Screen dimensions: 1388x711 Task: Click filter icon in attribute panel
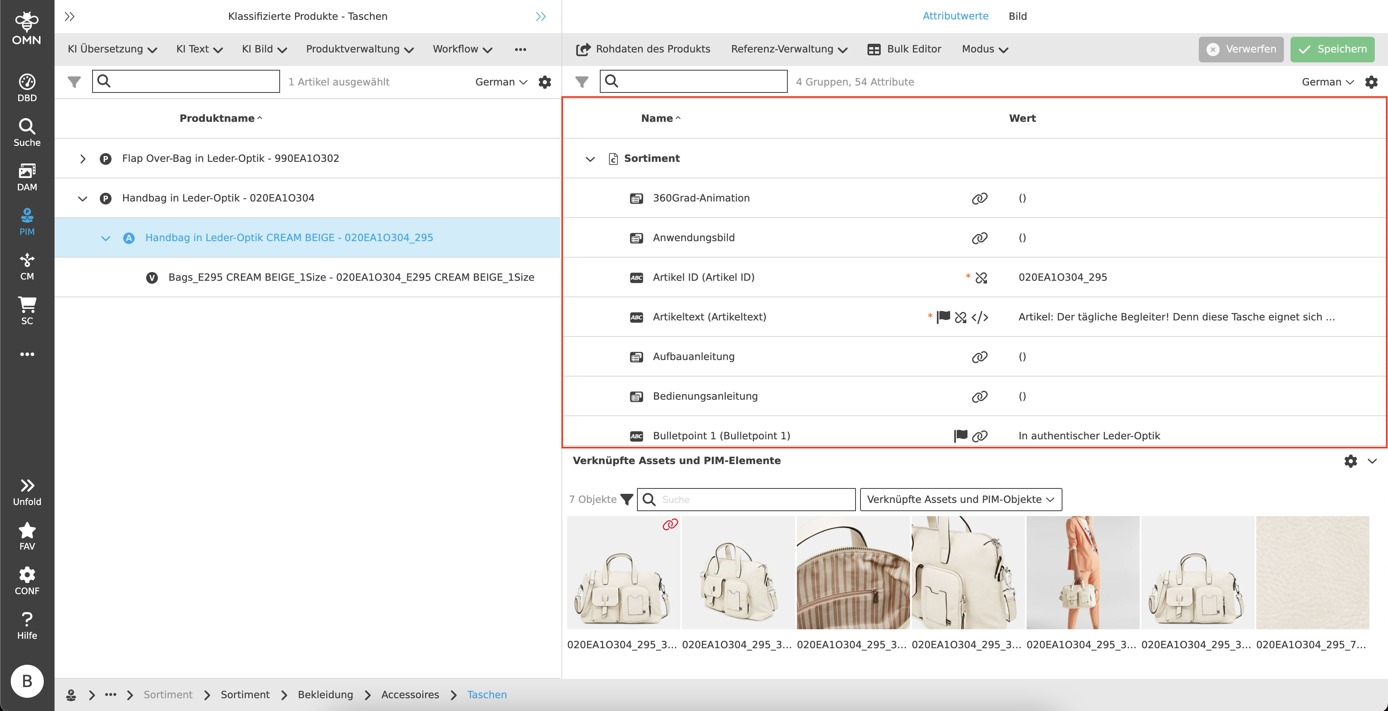581,82
